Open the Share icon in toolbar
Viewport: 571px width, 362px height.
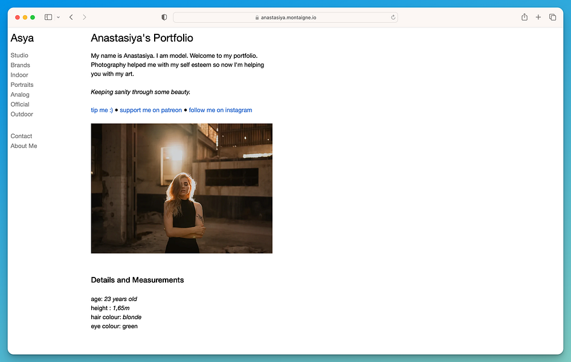pyautogui.click(x=524, y=17)
